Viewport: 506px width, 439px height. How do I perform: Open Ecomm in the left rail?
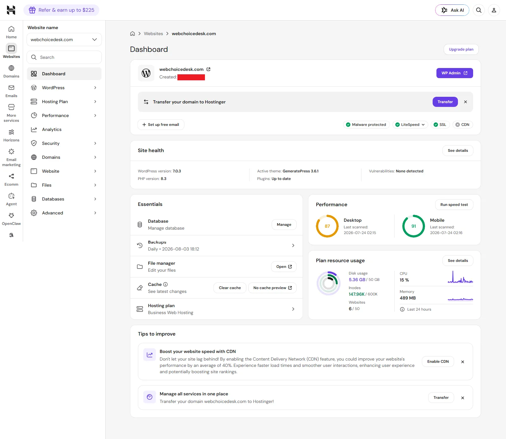coord(11,180)
